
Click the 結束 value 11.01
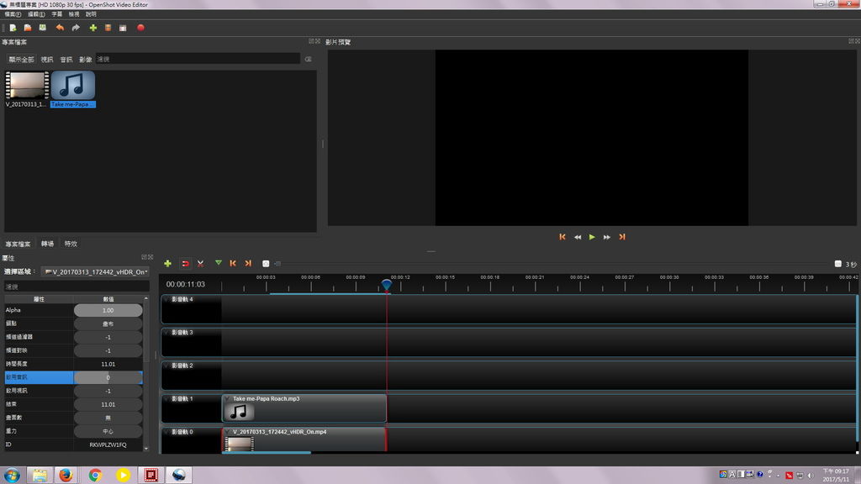click(108, 404)
